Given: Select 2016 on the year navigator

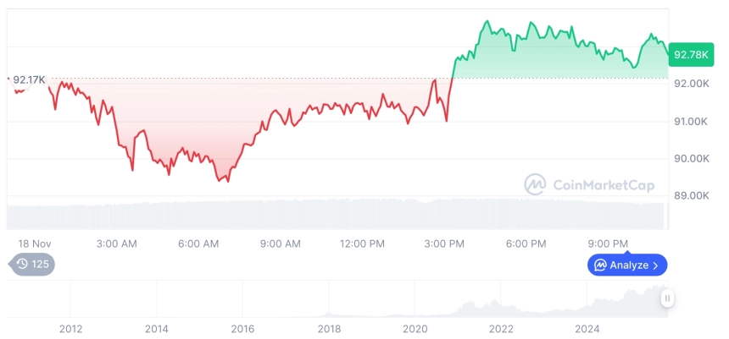Looking at the screenshot, I should pyautogui.click(x=242, y=329).
